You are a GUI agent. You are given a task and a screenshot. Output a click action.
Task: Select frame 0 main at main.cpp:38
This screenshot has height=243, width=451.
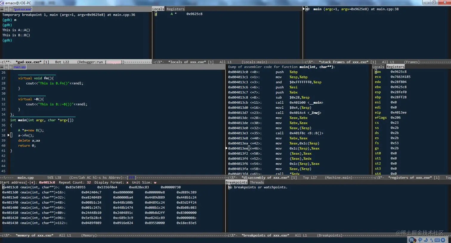point(352,9)
